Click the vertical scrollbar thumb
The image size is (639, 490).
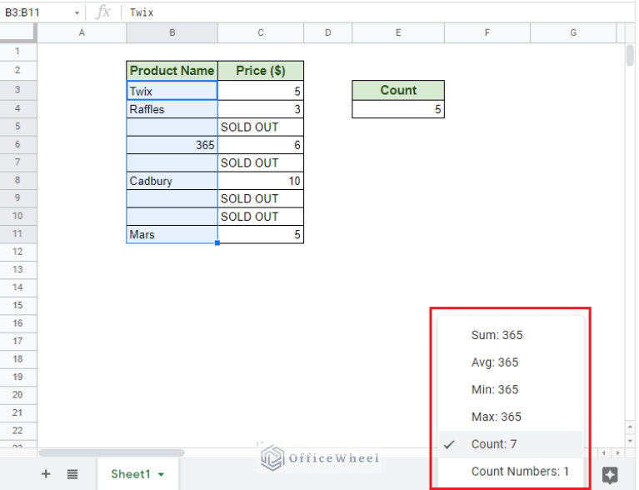point(630,55)
